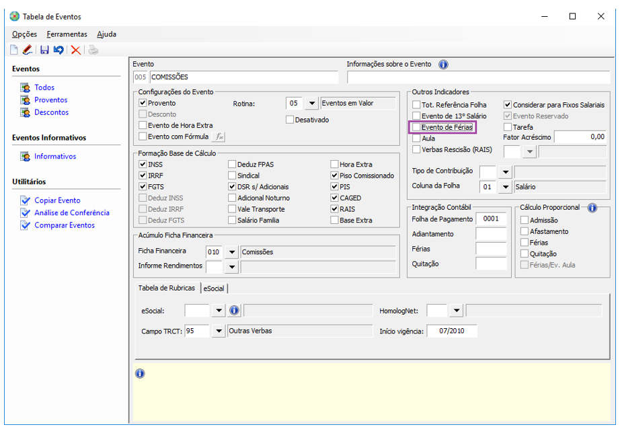
Task: Click the icon beside Comparar Eventos
Action: pyautogui.click(x=26, y=225)
